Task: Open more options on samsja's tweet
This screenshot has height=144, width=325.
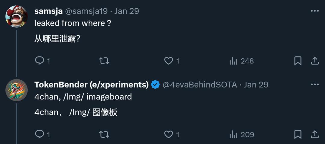Action: [314, 11]
